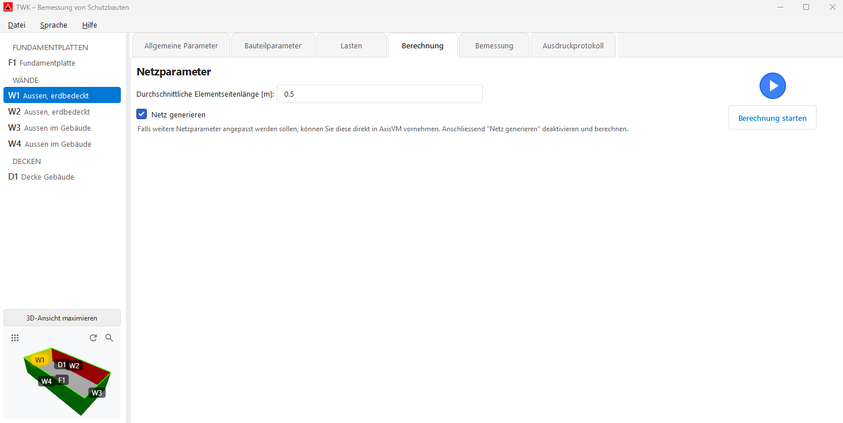Viewport: 843px width, 423px height.
Task: Click the Berechnung starten button
Action: tap(772, 117)
